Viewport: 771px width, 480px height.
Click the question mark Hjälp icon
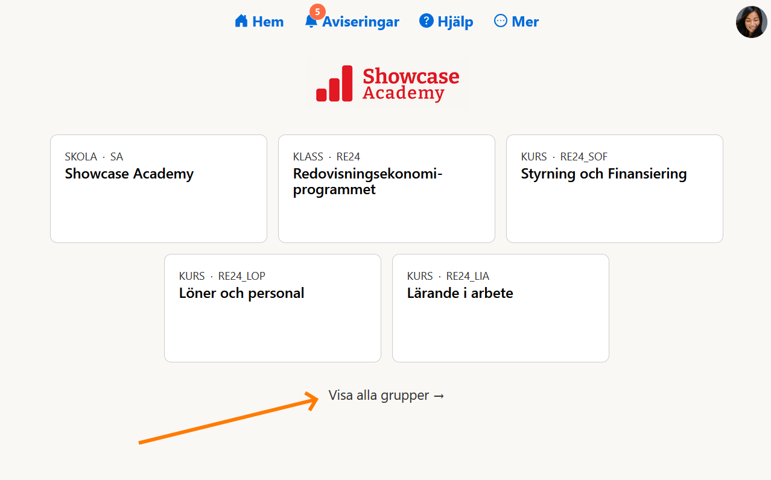[x=427, y=21]
